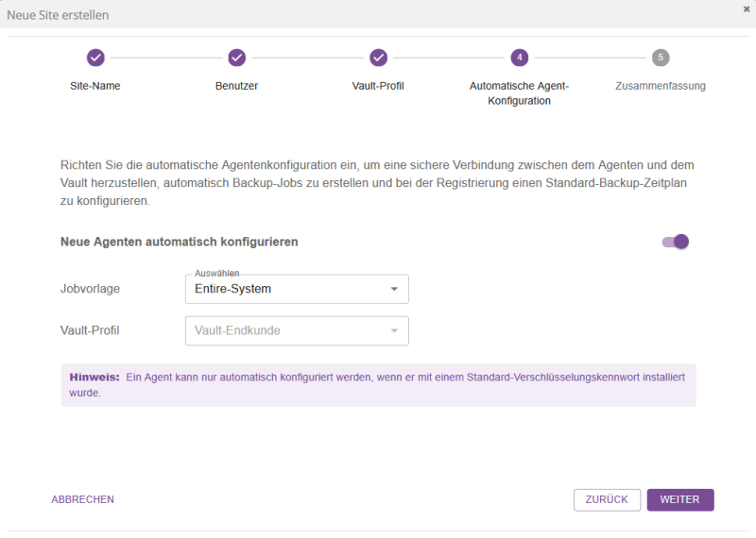Toggle Neue Agenten automatisch konfigurieren switch
The width and height of the screenshot is (756, 538).
[x=675, y=242]
